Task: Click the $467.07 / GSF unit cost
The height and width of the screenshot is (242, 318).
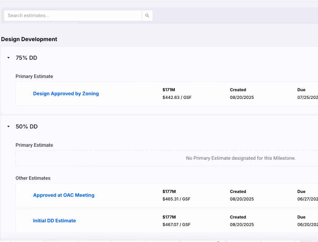Action: tap(177, 224)
